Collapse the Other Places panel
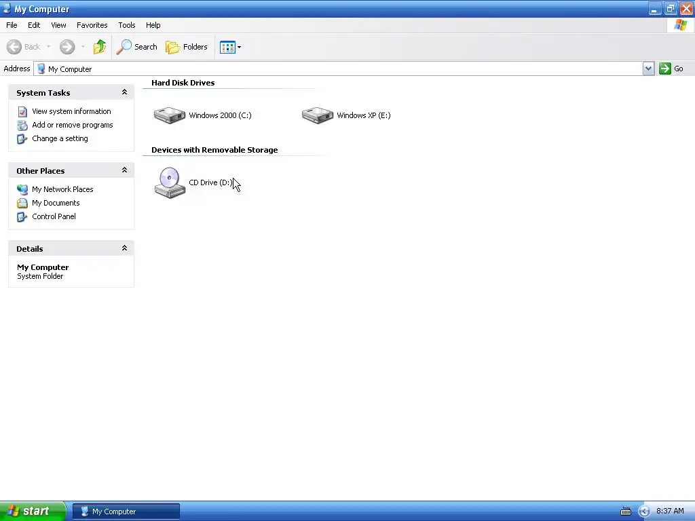This screenshot has width=695, height=521. click(125, 170)
